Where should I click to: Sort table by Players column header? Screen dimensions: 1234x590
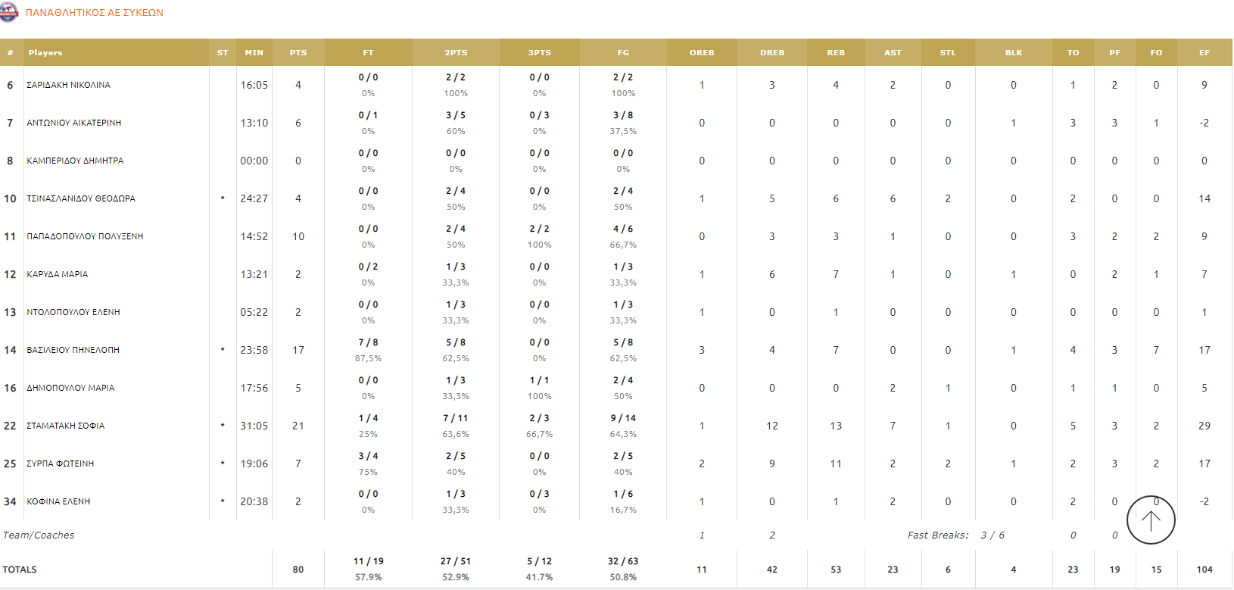click(x=45, y=53)
